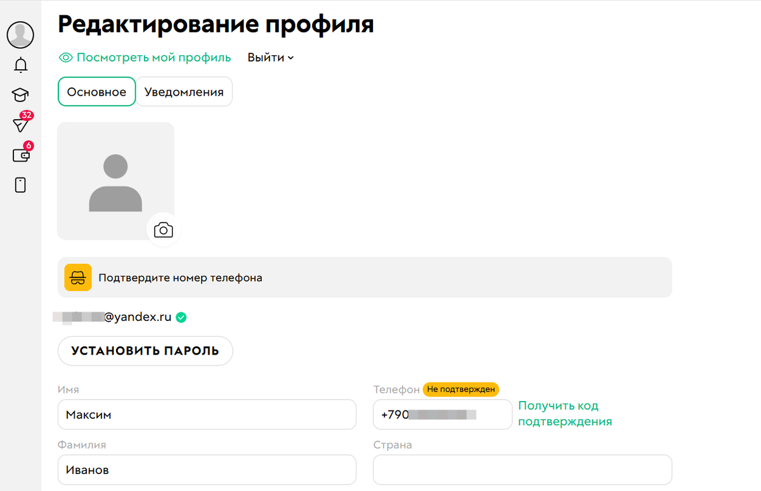The height and width of the screenshot is (491, 761).
Task: Open 'Посмотреть мой профиль' link
Action: (x=153, y=57)
